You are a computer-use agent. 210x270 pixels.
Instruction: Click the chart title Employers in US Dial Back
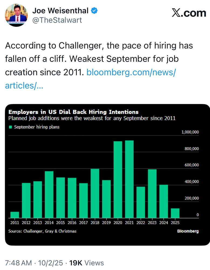coord(73,112)
